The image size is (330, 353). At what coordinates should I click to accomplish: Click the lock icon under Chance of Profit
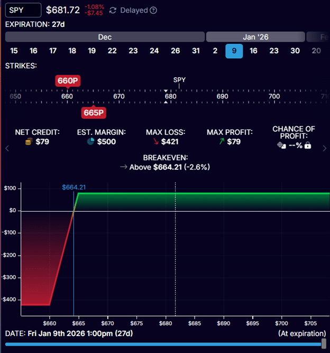point(307,145)
